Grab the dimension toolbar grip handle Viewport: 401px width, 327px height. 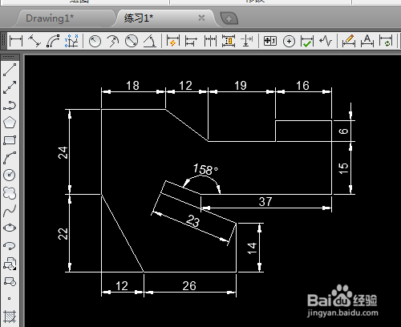[3, 41]
